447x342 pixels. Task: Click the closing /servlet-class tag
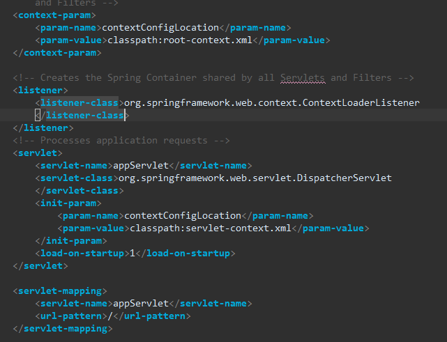(79, 191)
